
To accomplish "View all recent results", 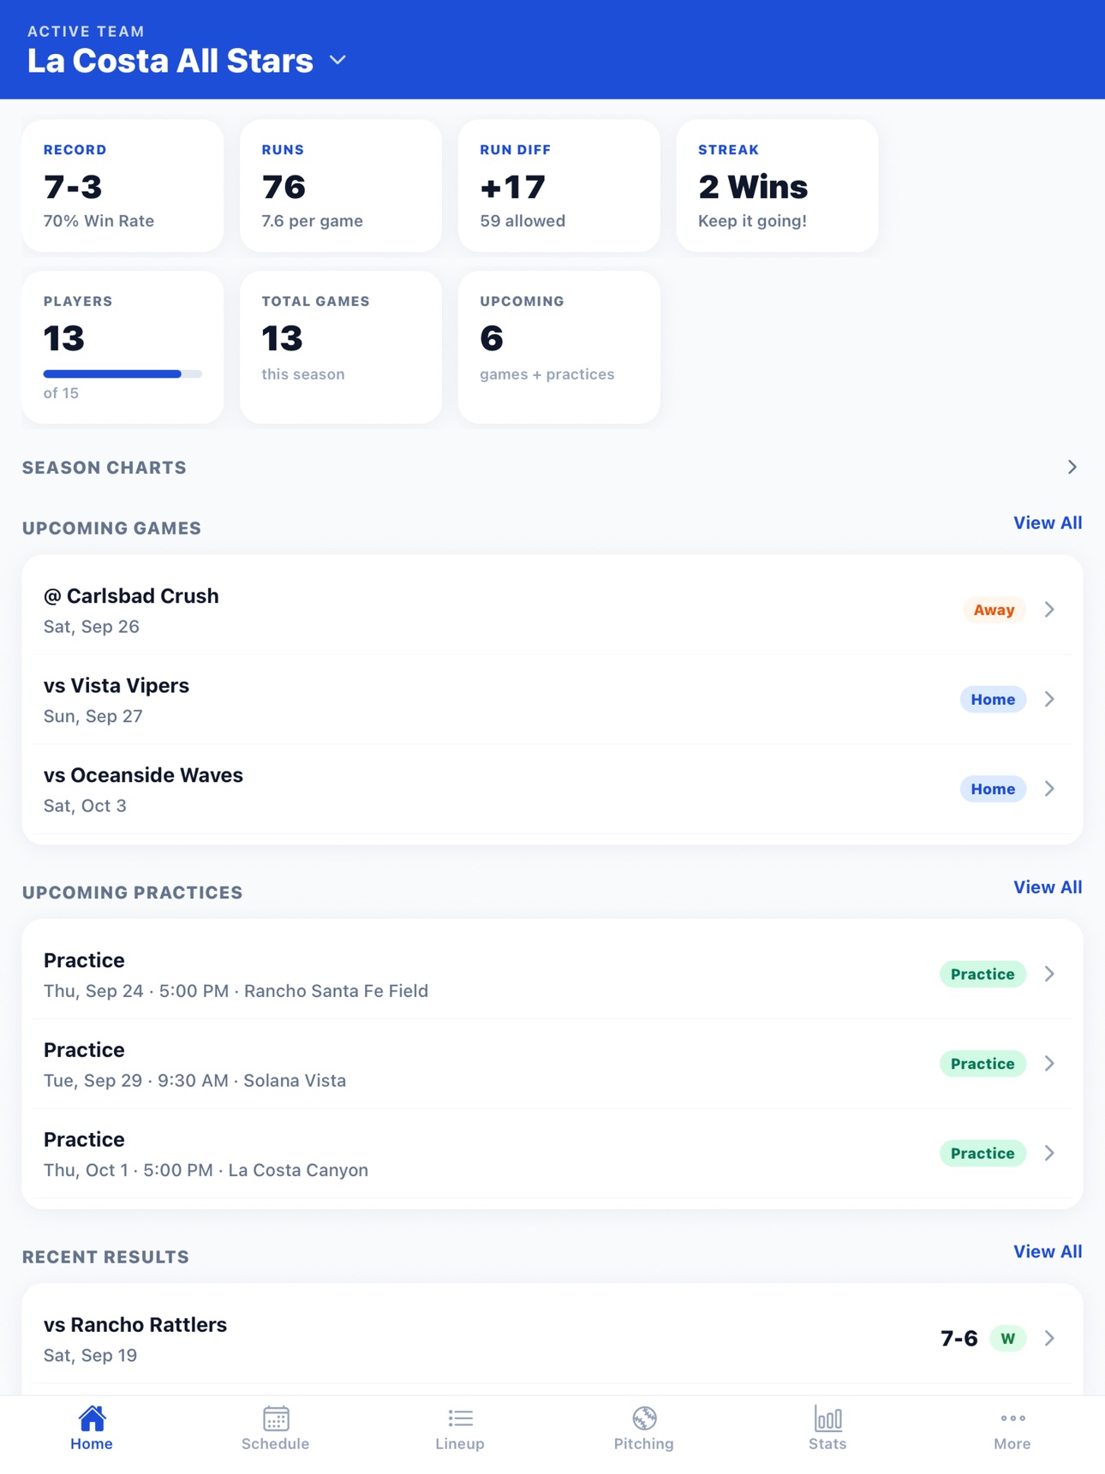I will [x=1048, y=1251].
